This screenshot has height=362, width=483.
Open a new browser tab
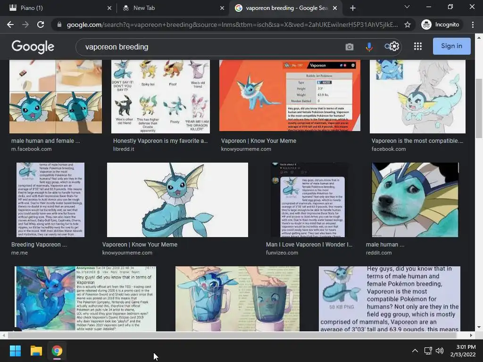[x=353, y=8]
